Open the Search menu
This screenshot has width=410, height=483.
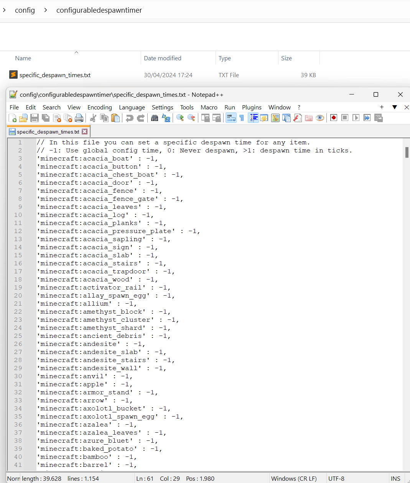click(x=51, y=108)
